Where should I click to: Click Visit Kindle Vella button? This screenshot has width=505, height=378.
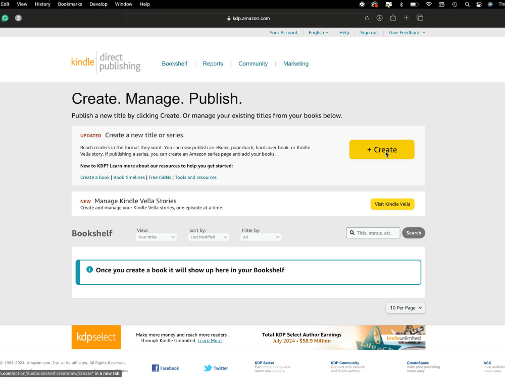(x=392, y=204)
